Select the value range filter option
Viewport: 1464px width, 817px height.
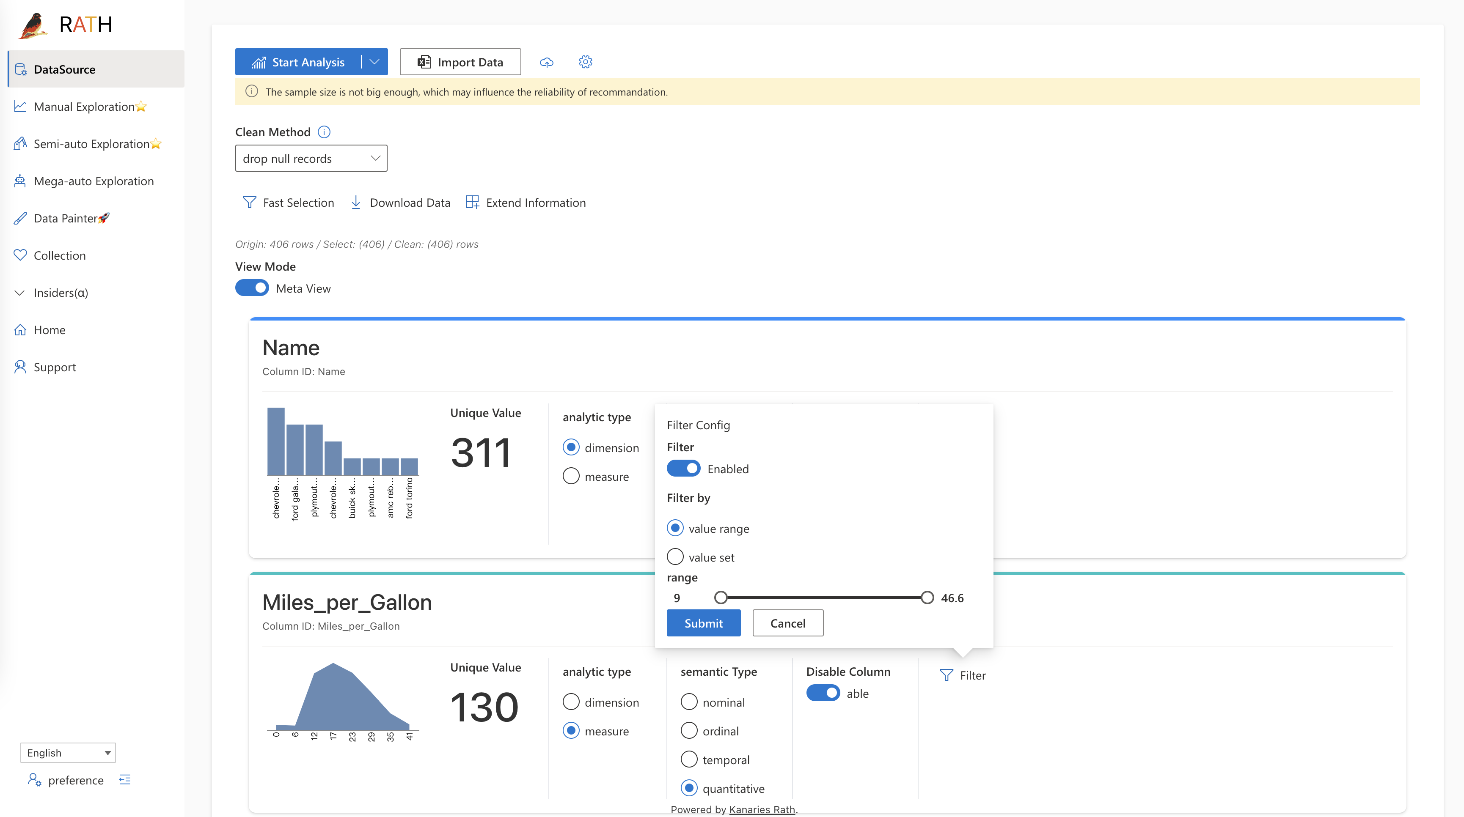(675, 528)
